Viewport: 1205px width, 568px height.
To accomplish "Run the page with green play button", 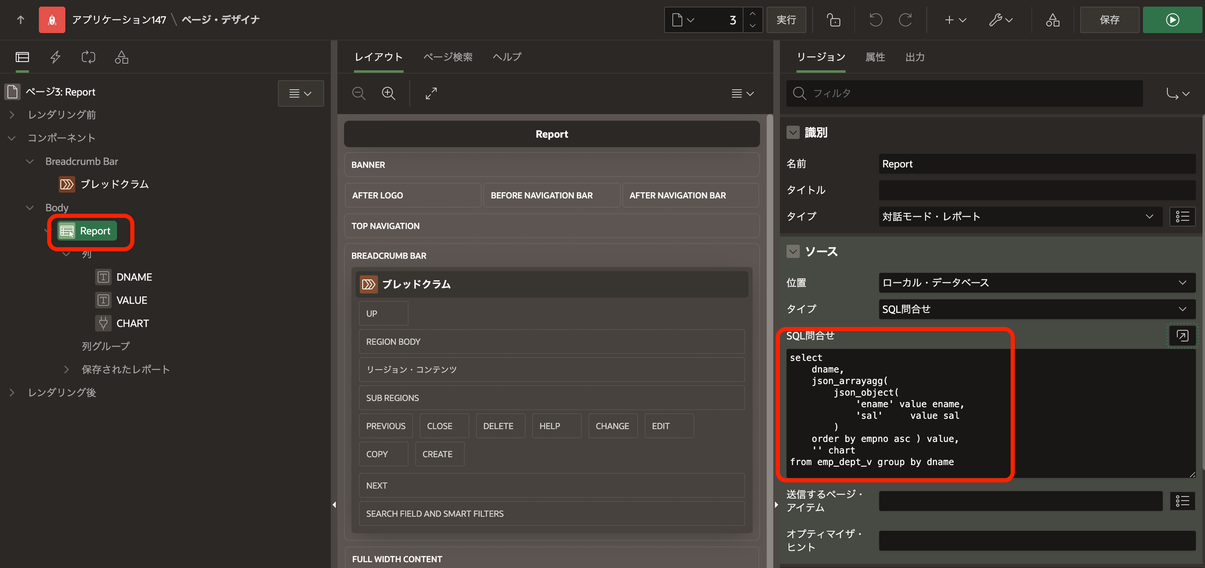I will click(x=1172, y=20).
